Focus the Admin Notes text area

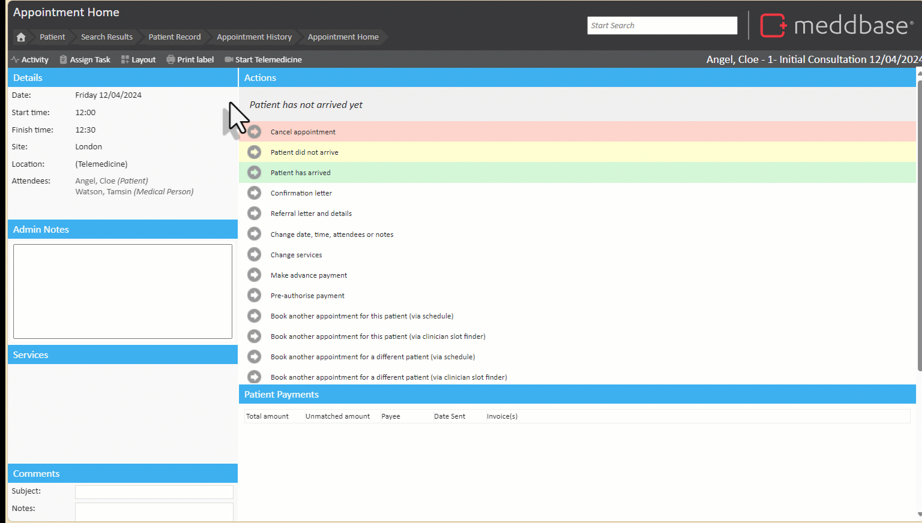[x=122, y=291]
